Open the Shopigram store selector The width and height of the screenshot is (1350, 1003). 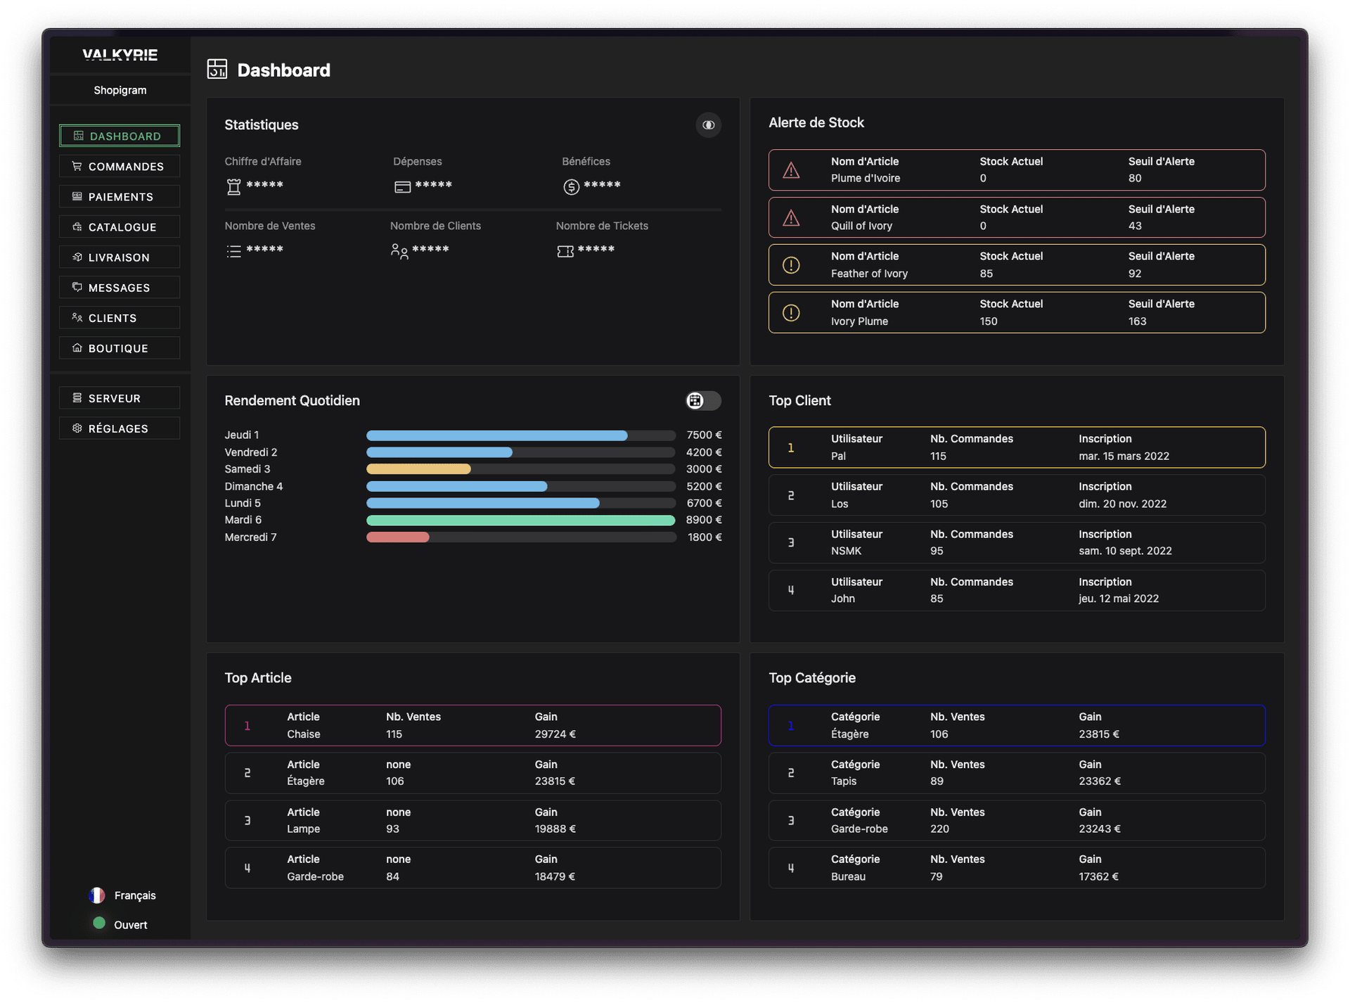pos(120,89)
